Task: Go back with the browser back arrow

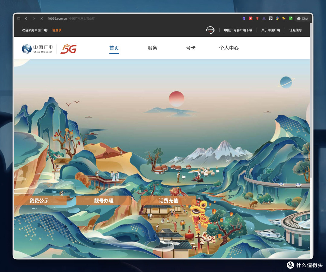Action: (26, 18)
